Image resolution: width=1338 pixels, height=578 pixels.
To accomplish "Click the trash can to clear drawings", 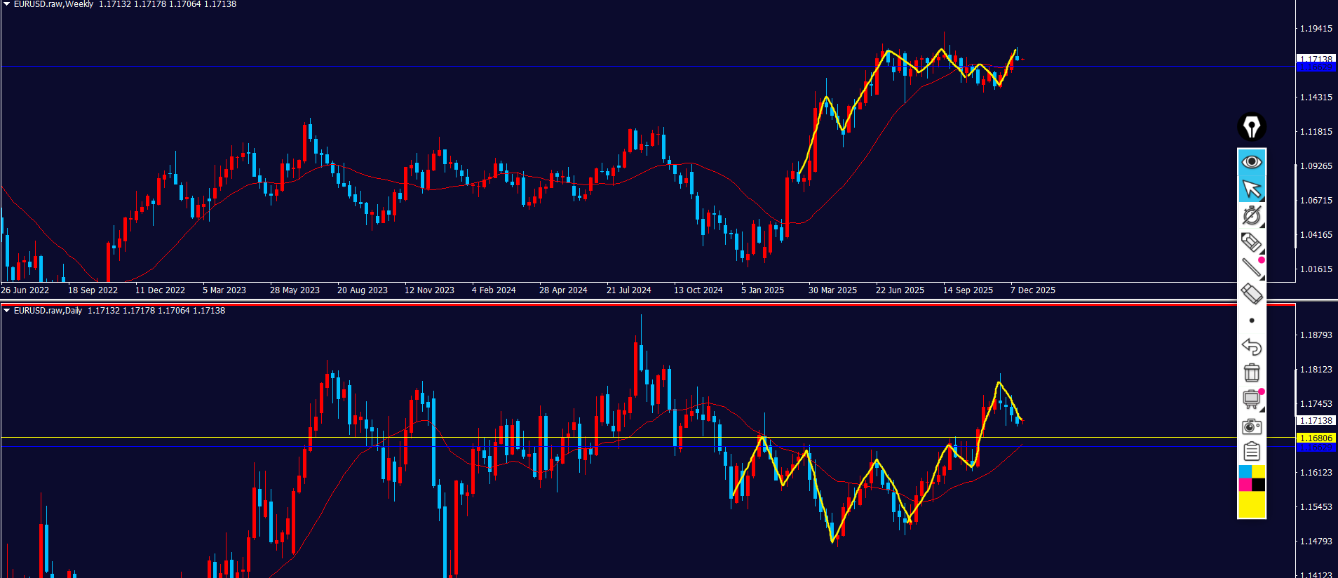I will pos(1252,372).
